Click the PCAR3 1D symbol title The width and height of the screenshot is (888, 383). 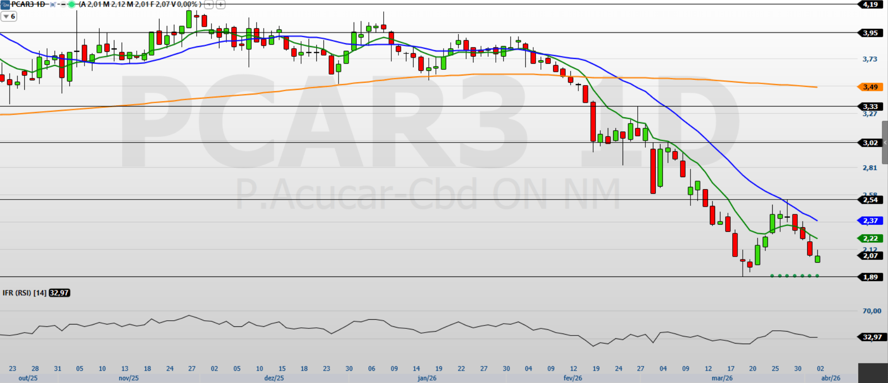(28, 4)
